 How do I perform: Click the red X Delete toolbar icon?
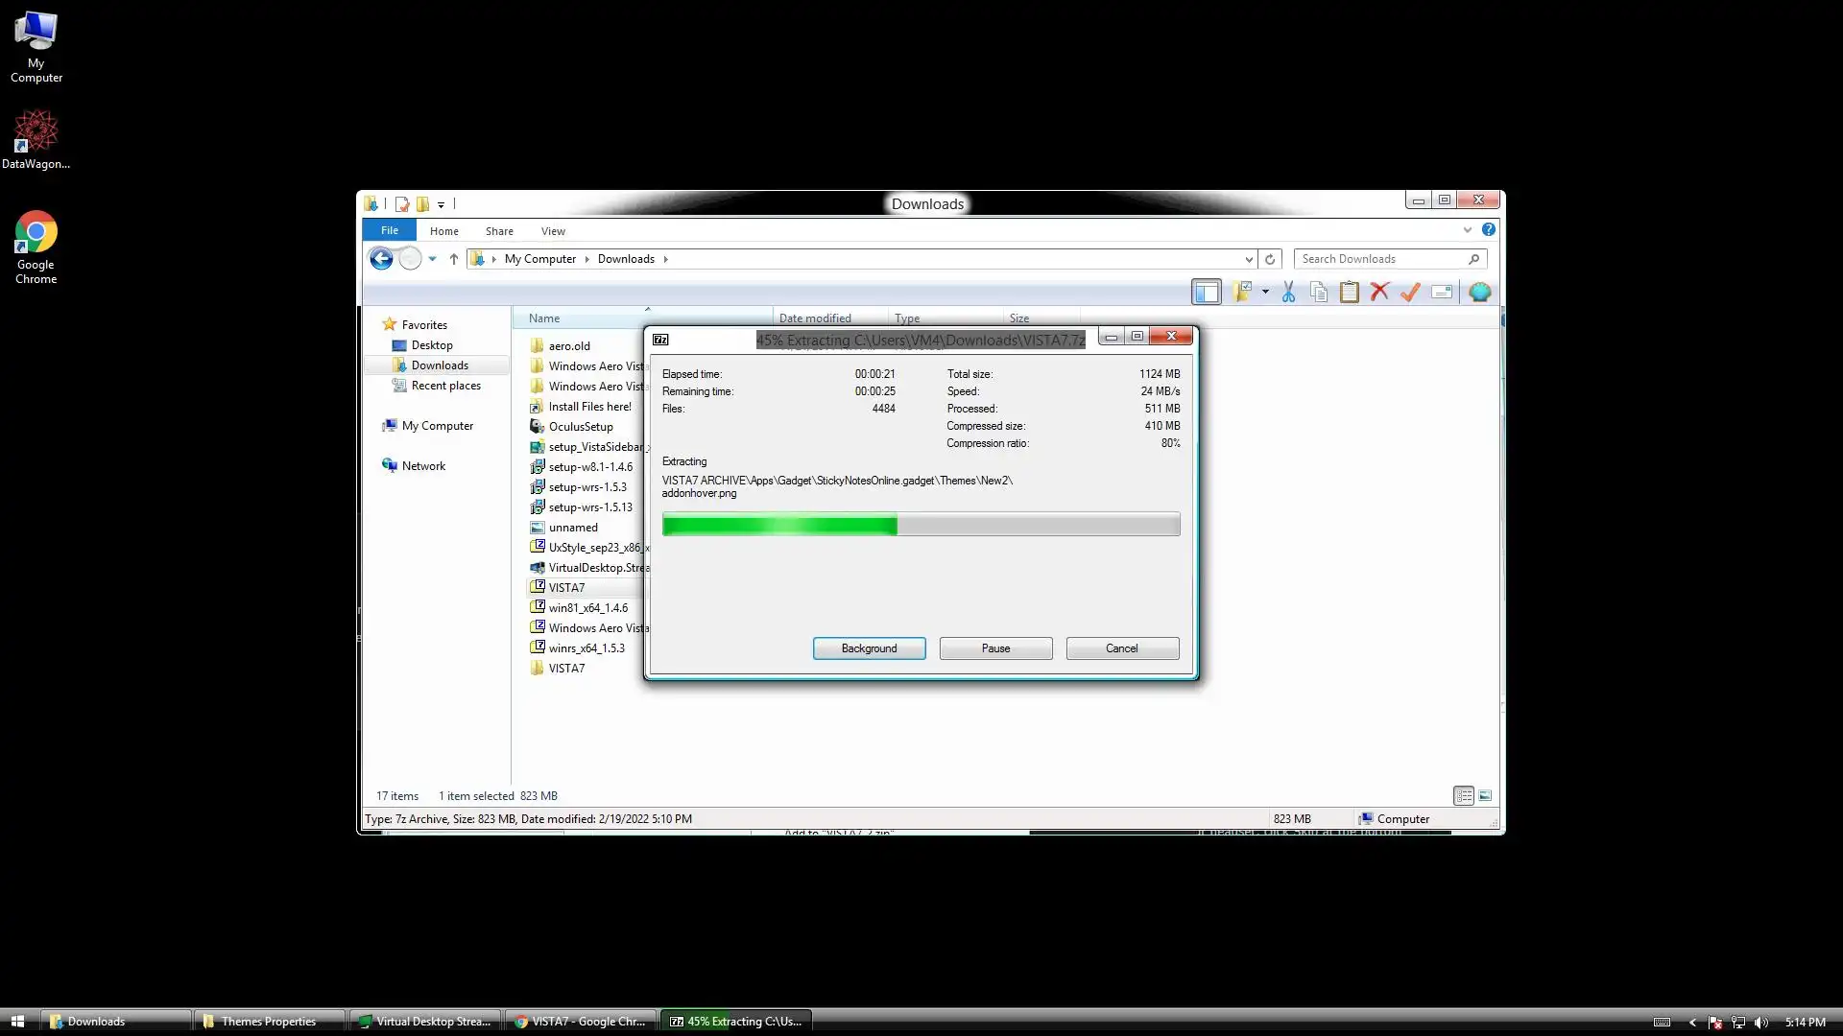pos(1379,293)
